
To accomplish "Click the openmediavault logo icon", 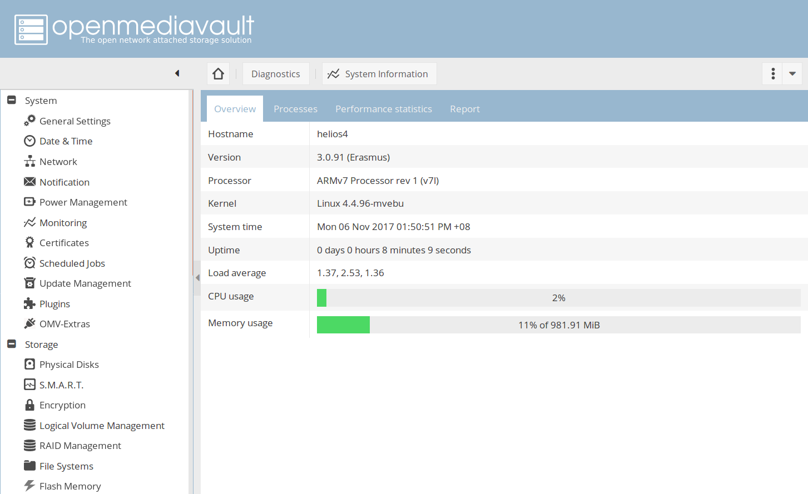I will pyautogui.click(x=31, y=29).
